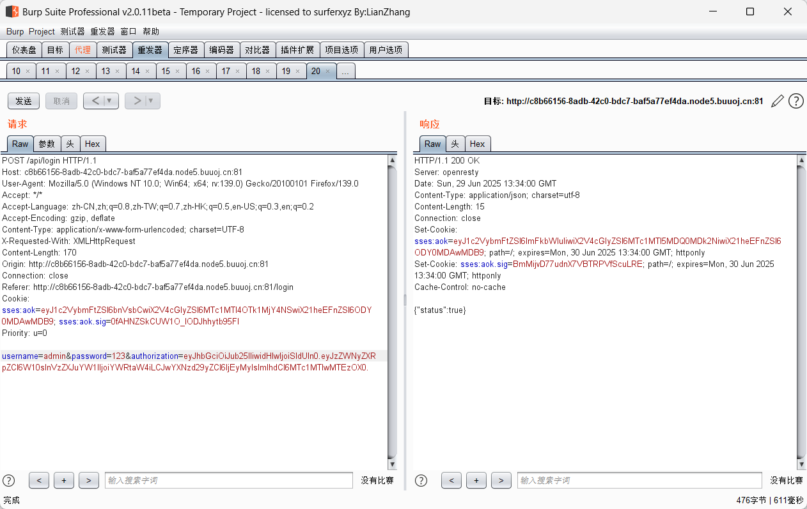Switch to the 测试器 main tab
Image resolution: width=807 pixels, height=509 pixels.
point(114,50)
